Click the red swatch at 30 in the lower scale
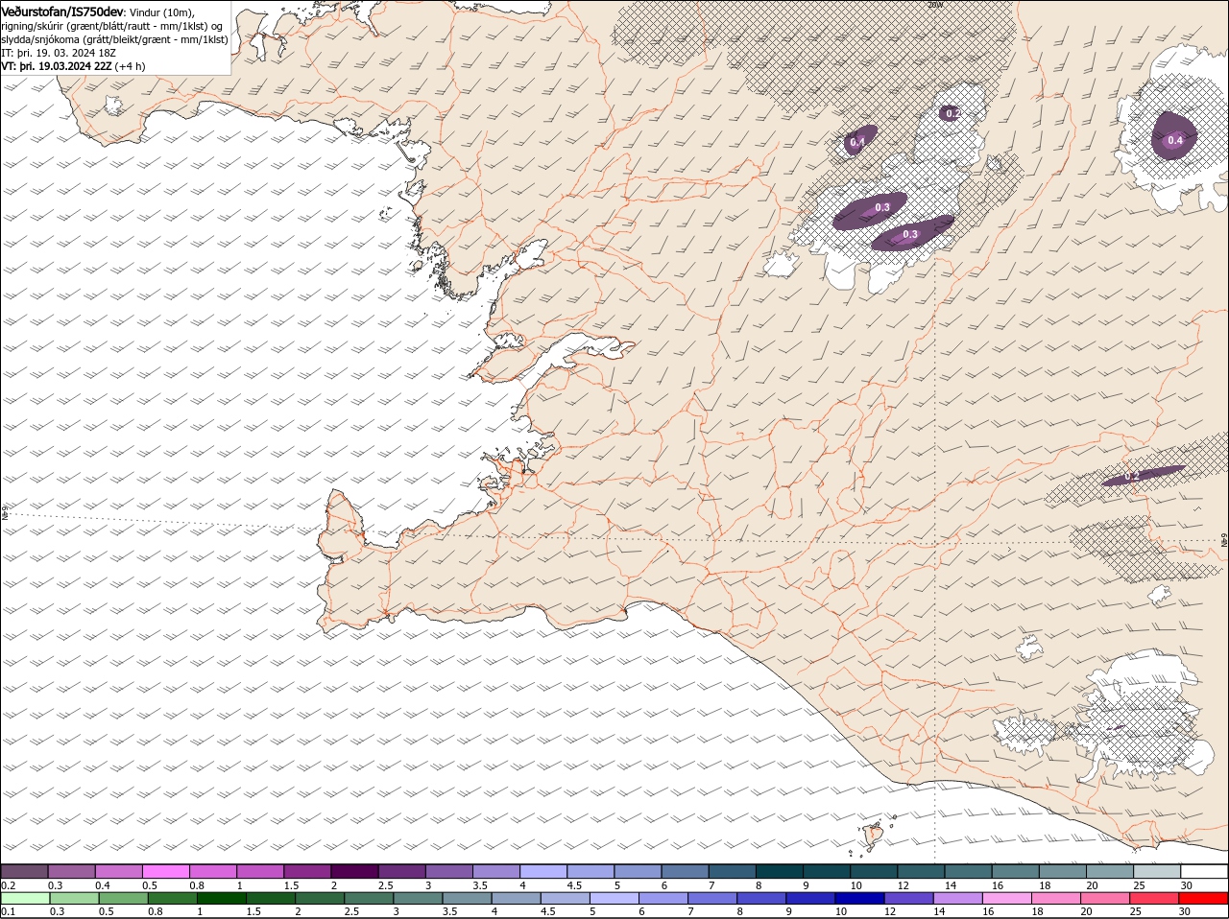The image size is (1229, 919). [1203, 898]
